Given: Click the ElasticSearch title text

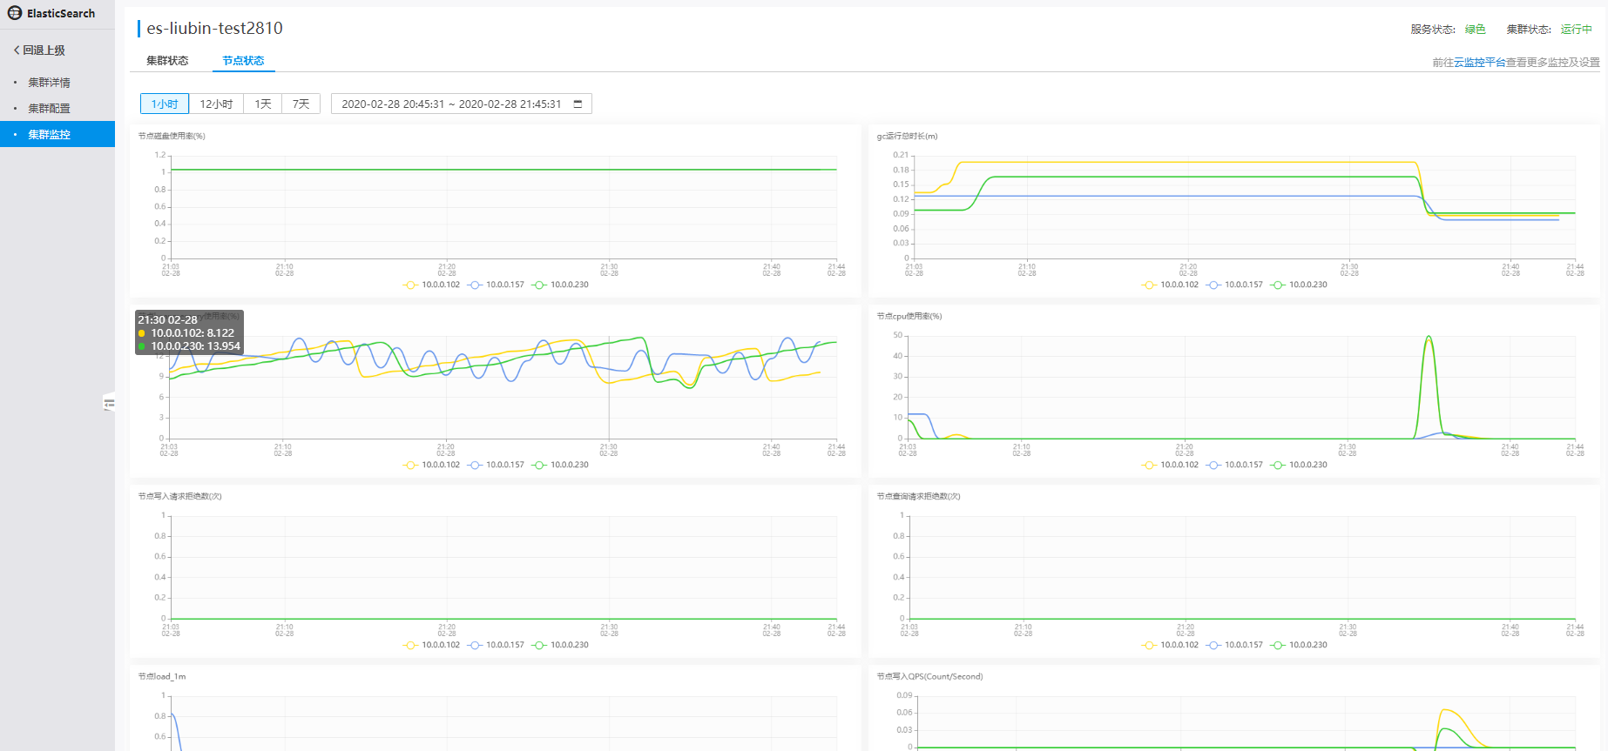Looking at the screenshot, I should (x=61, y=13).
